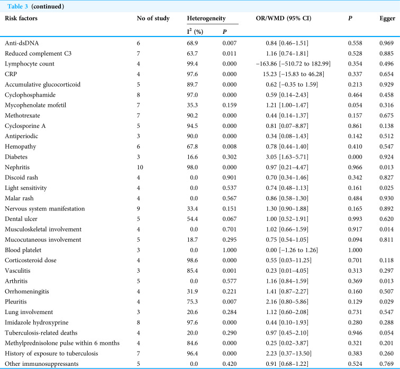Click the Egger column header
The width and height of the screenshot is (400, 369).
click(x=387, y=19)
